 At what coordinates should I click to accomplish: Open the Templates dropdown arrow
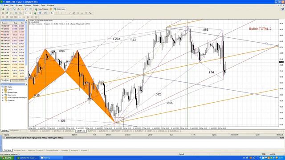click(x=47, y=13)
